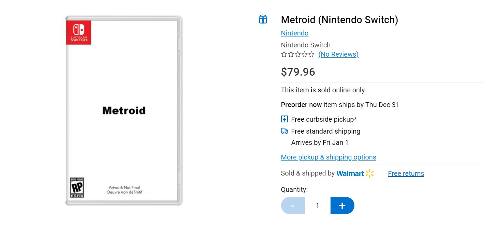Decrease quantity with the minus button
The width and height of the screenshot is (483, 228).
(x=293, y=206)
